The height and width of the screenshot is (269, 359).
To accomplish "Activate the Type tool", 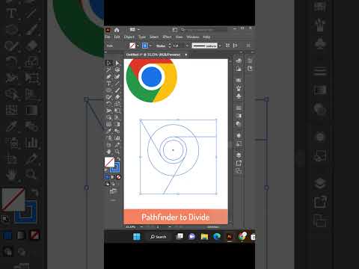I will 109,83.
